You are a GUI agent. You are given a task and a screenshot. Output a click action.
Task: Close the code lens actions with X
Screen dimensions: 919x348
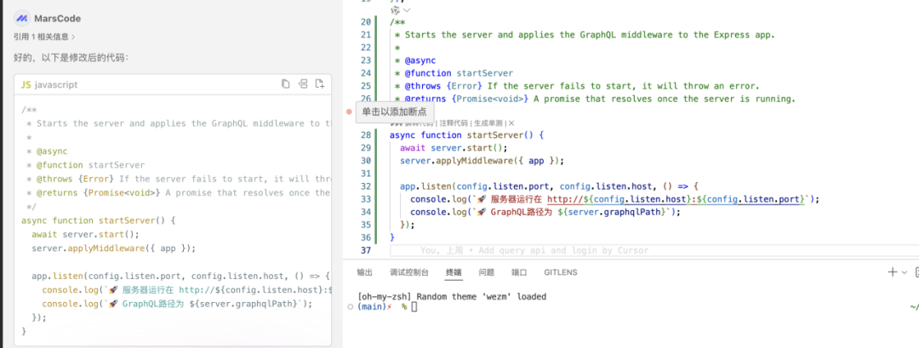click(511, 123)
